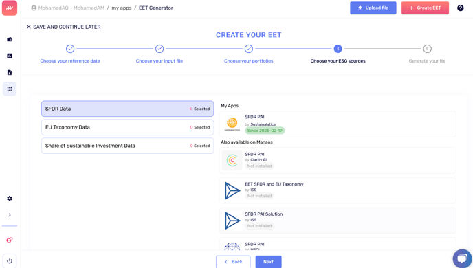Open the portfolio wallet sidebar icon
The image size is (473, 268).
tap(10, 39)
